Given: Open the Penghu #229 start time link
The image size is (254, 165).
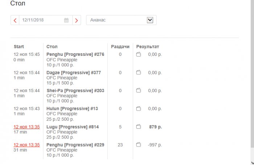Looking at the screenshot, I should [26, 145].
